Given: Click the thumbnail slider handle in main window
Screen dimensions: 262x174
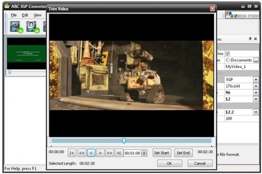Looking at the screenshot, I should pyautogui.click(x=10, y=72).
